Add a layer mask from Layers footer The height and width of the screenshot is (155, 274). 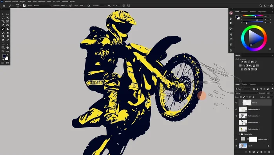point(254,152)
